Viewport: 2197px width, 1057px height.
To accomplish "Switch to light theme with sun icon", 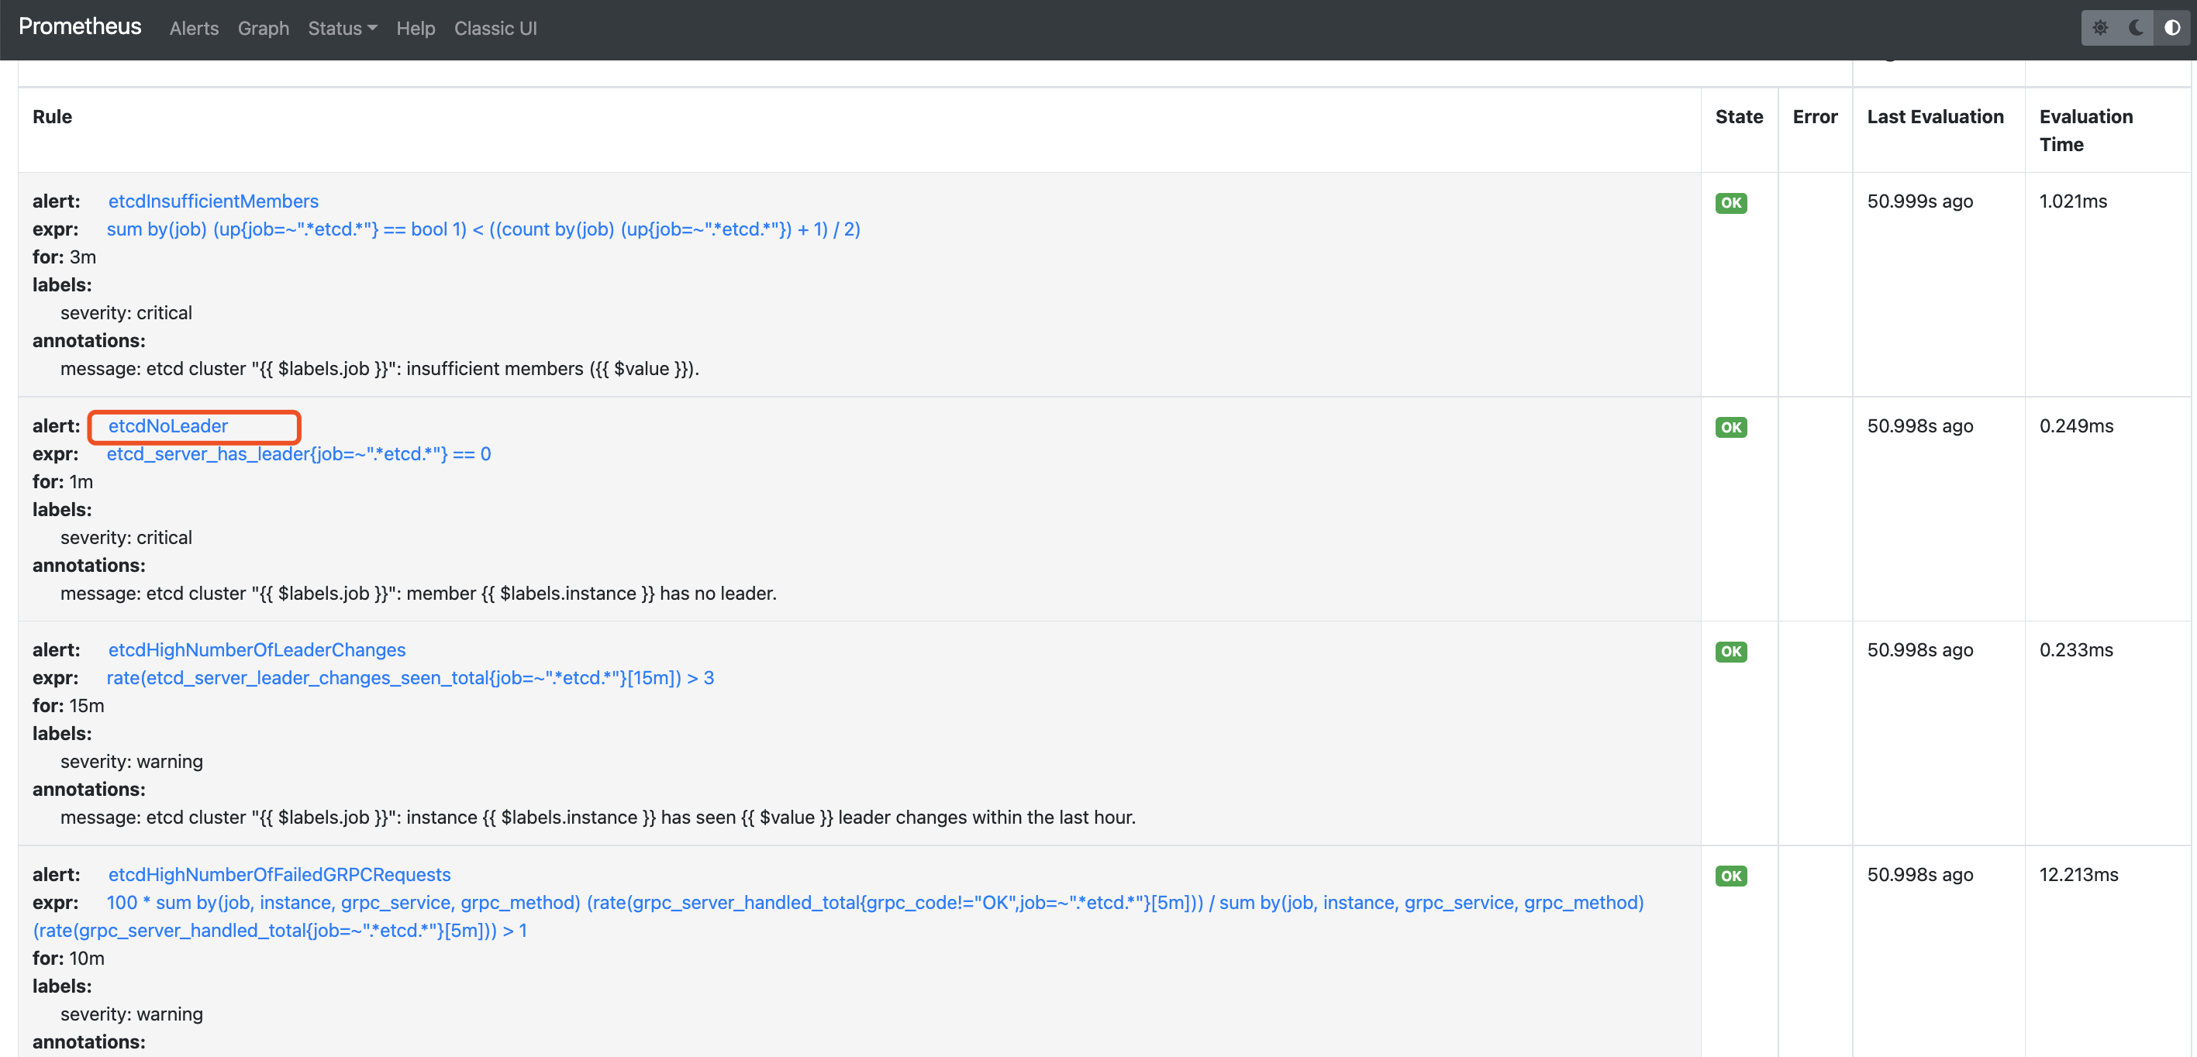I will pos(2100,27).
